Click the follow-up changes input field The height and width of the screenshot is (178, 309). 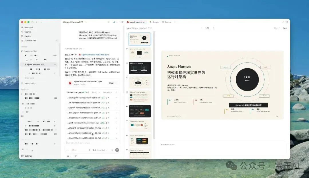[92, 143]
